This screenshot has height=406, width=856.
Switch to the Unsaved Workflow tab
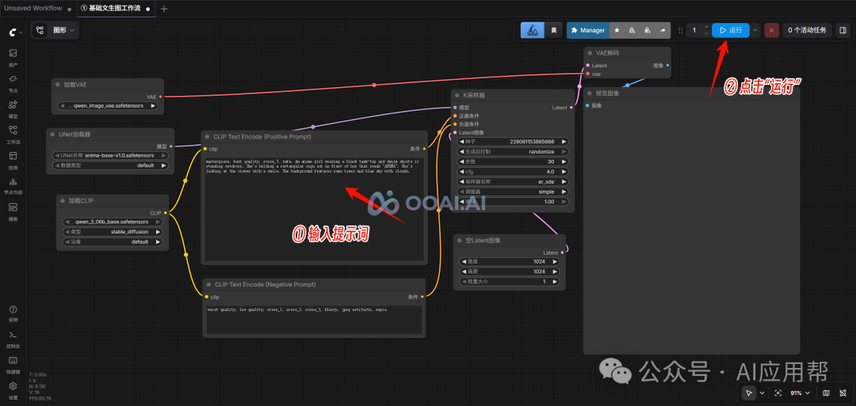coord(33,9)
